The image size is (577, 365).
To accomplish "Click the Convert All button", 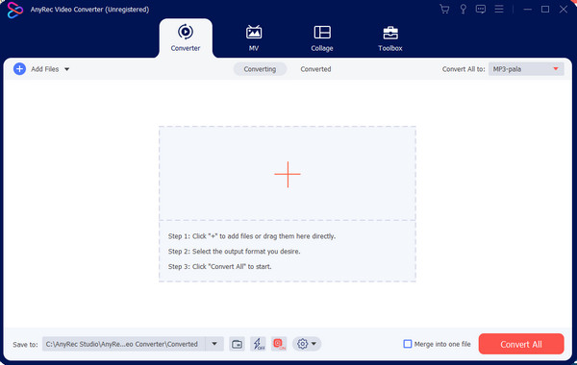I will 521,344.
